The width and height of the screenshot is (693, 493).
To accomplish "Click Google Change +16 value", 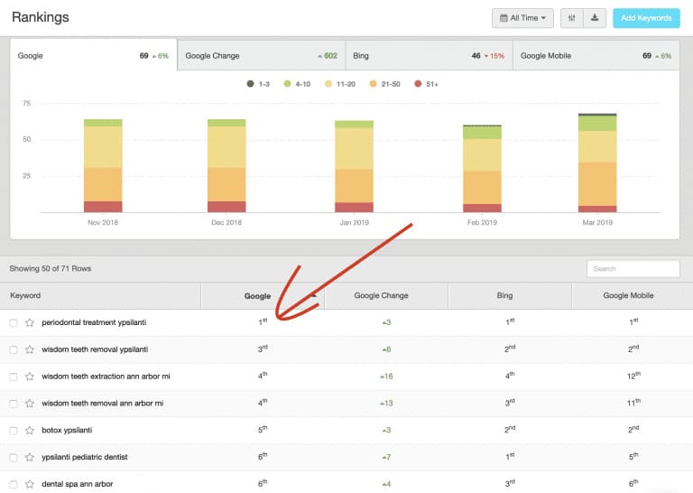I will 386,377.
